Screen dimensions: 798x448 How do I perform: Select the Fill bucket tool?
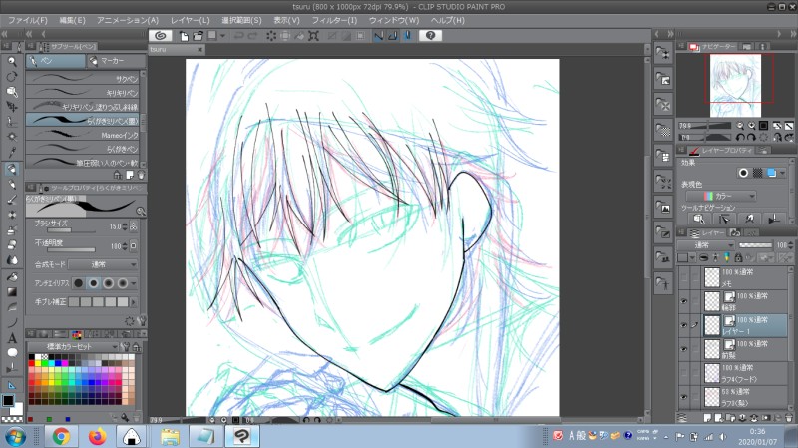coord(12,277)
